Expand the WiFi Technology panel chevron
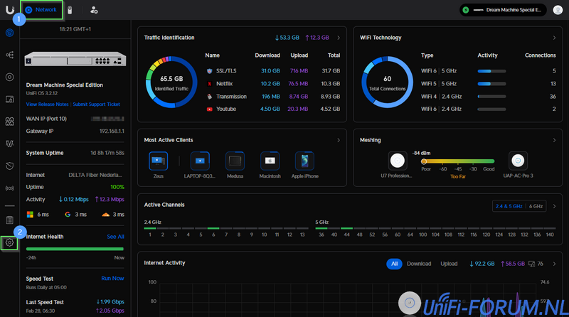This screenshot has width=569, height=317. (554, 38)
